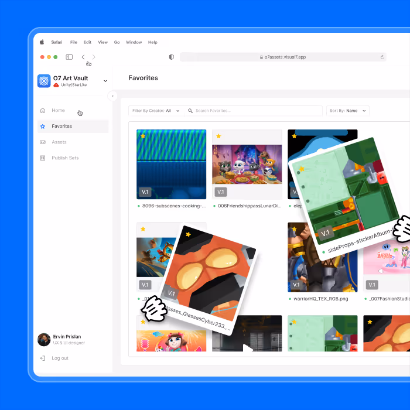Viewport: 410px width, 410px height.
Task: Click the Favorites star icon in sidebar
Action: coord(43,127)
